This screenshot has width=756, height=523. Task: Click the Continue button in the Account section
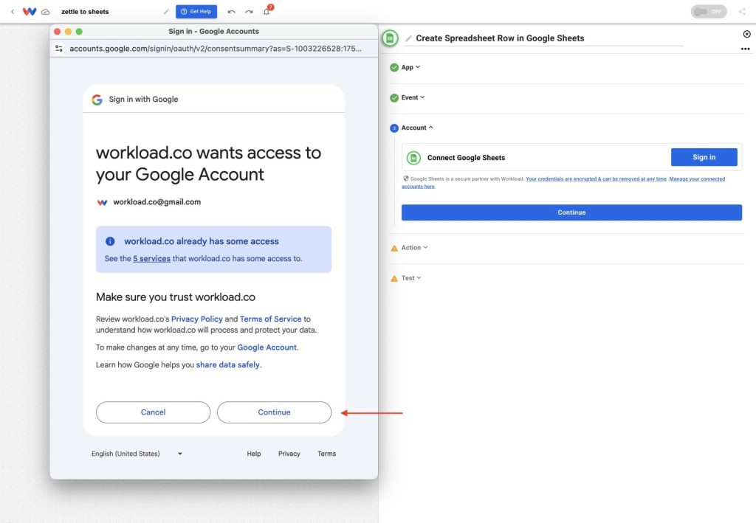(x=571, y=212)
